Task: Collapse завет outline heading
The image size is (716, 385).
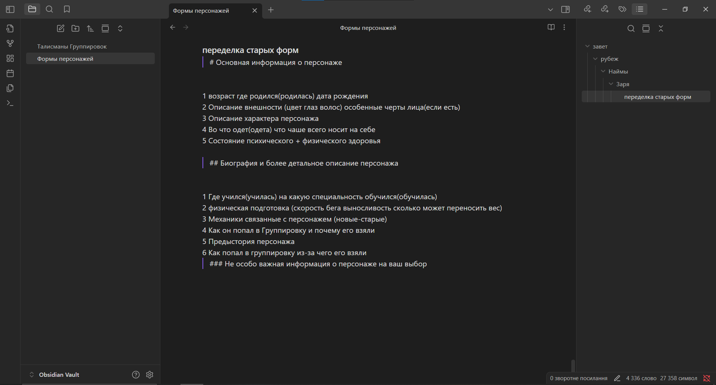Action: pos(587,46)
